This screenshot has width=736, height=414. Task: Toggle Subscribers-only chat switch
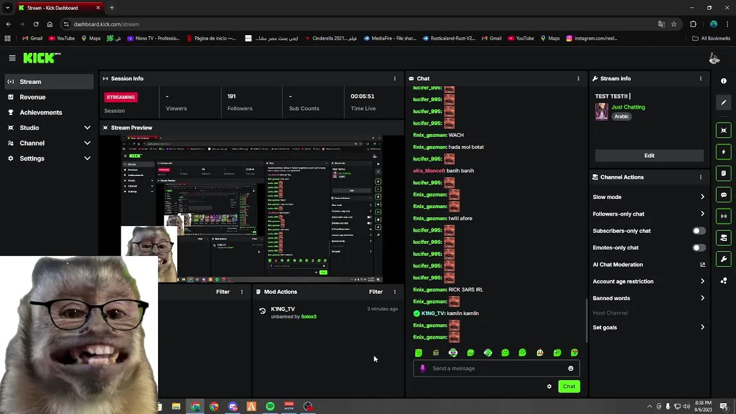coord(699,231)
